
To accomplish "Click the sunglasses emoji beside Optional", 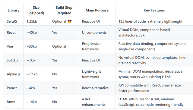I will (x=70, y=21).
